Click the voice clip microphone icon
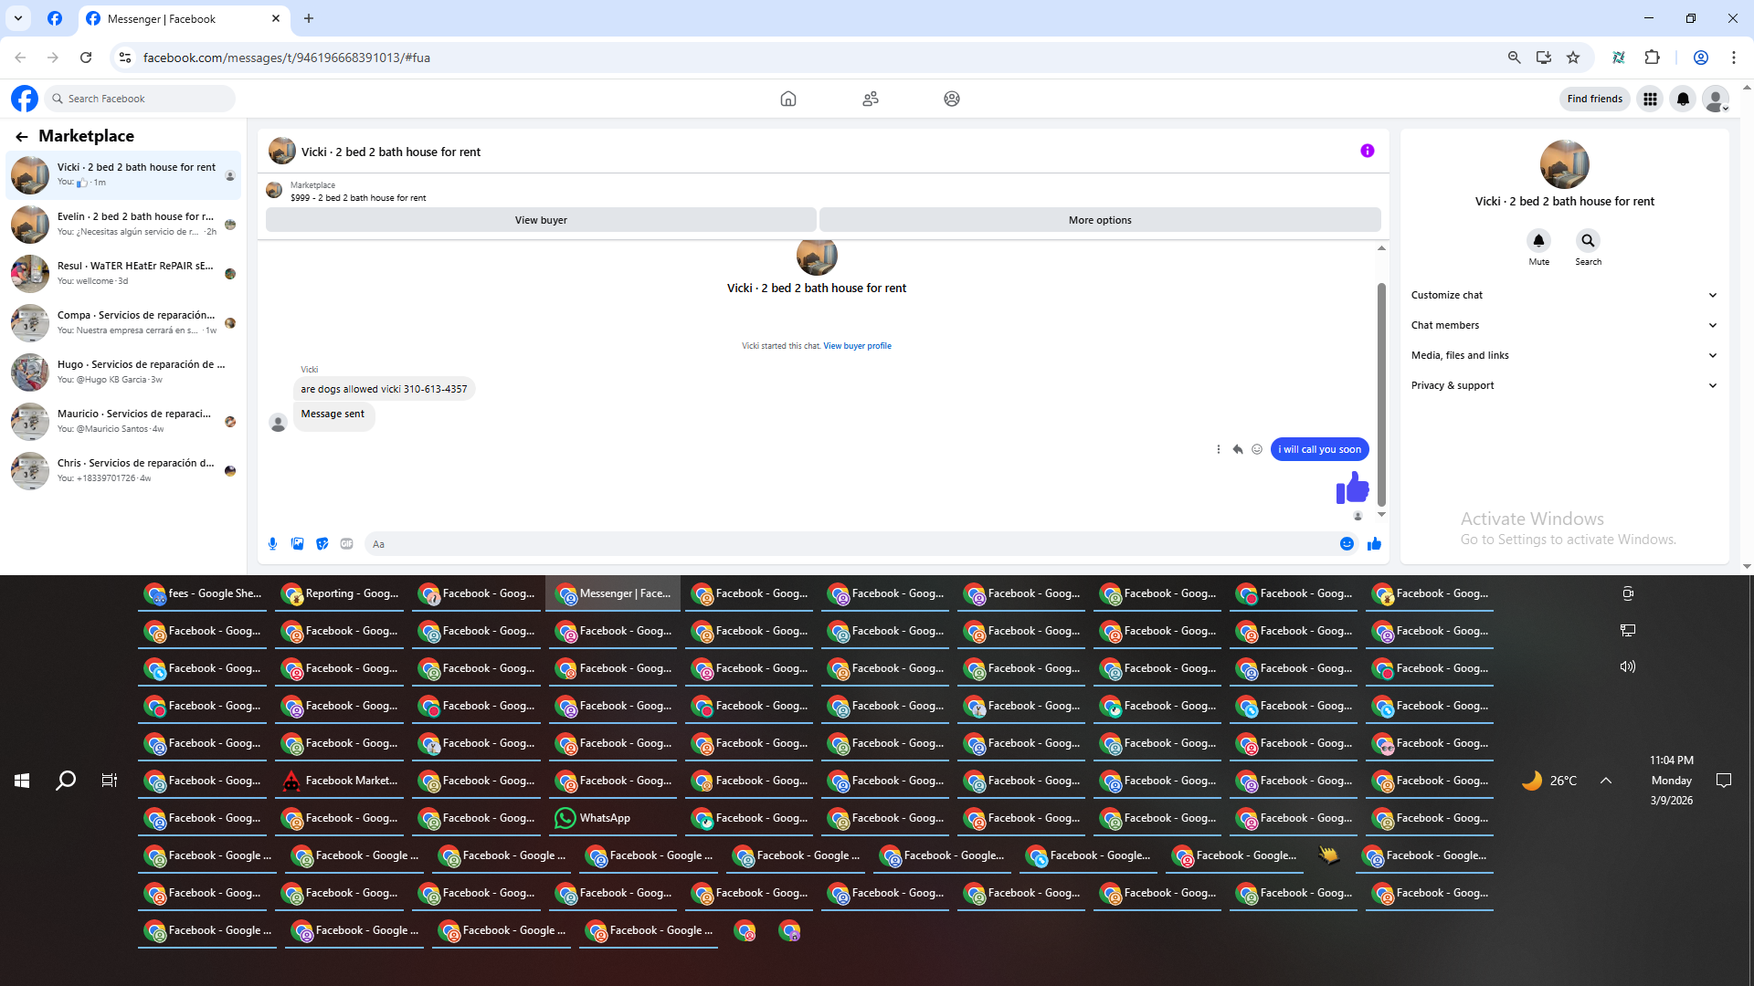1754x986 pixels. tap(272, 544)
